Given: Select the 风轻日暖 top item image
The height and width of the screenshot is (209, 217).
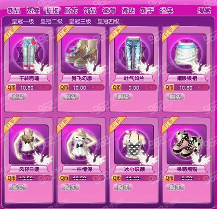Looking at the screenshot, I should 29,144.
